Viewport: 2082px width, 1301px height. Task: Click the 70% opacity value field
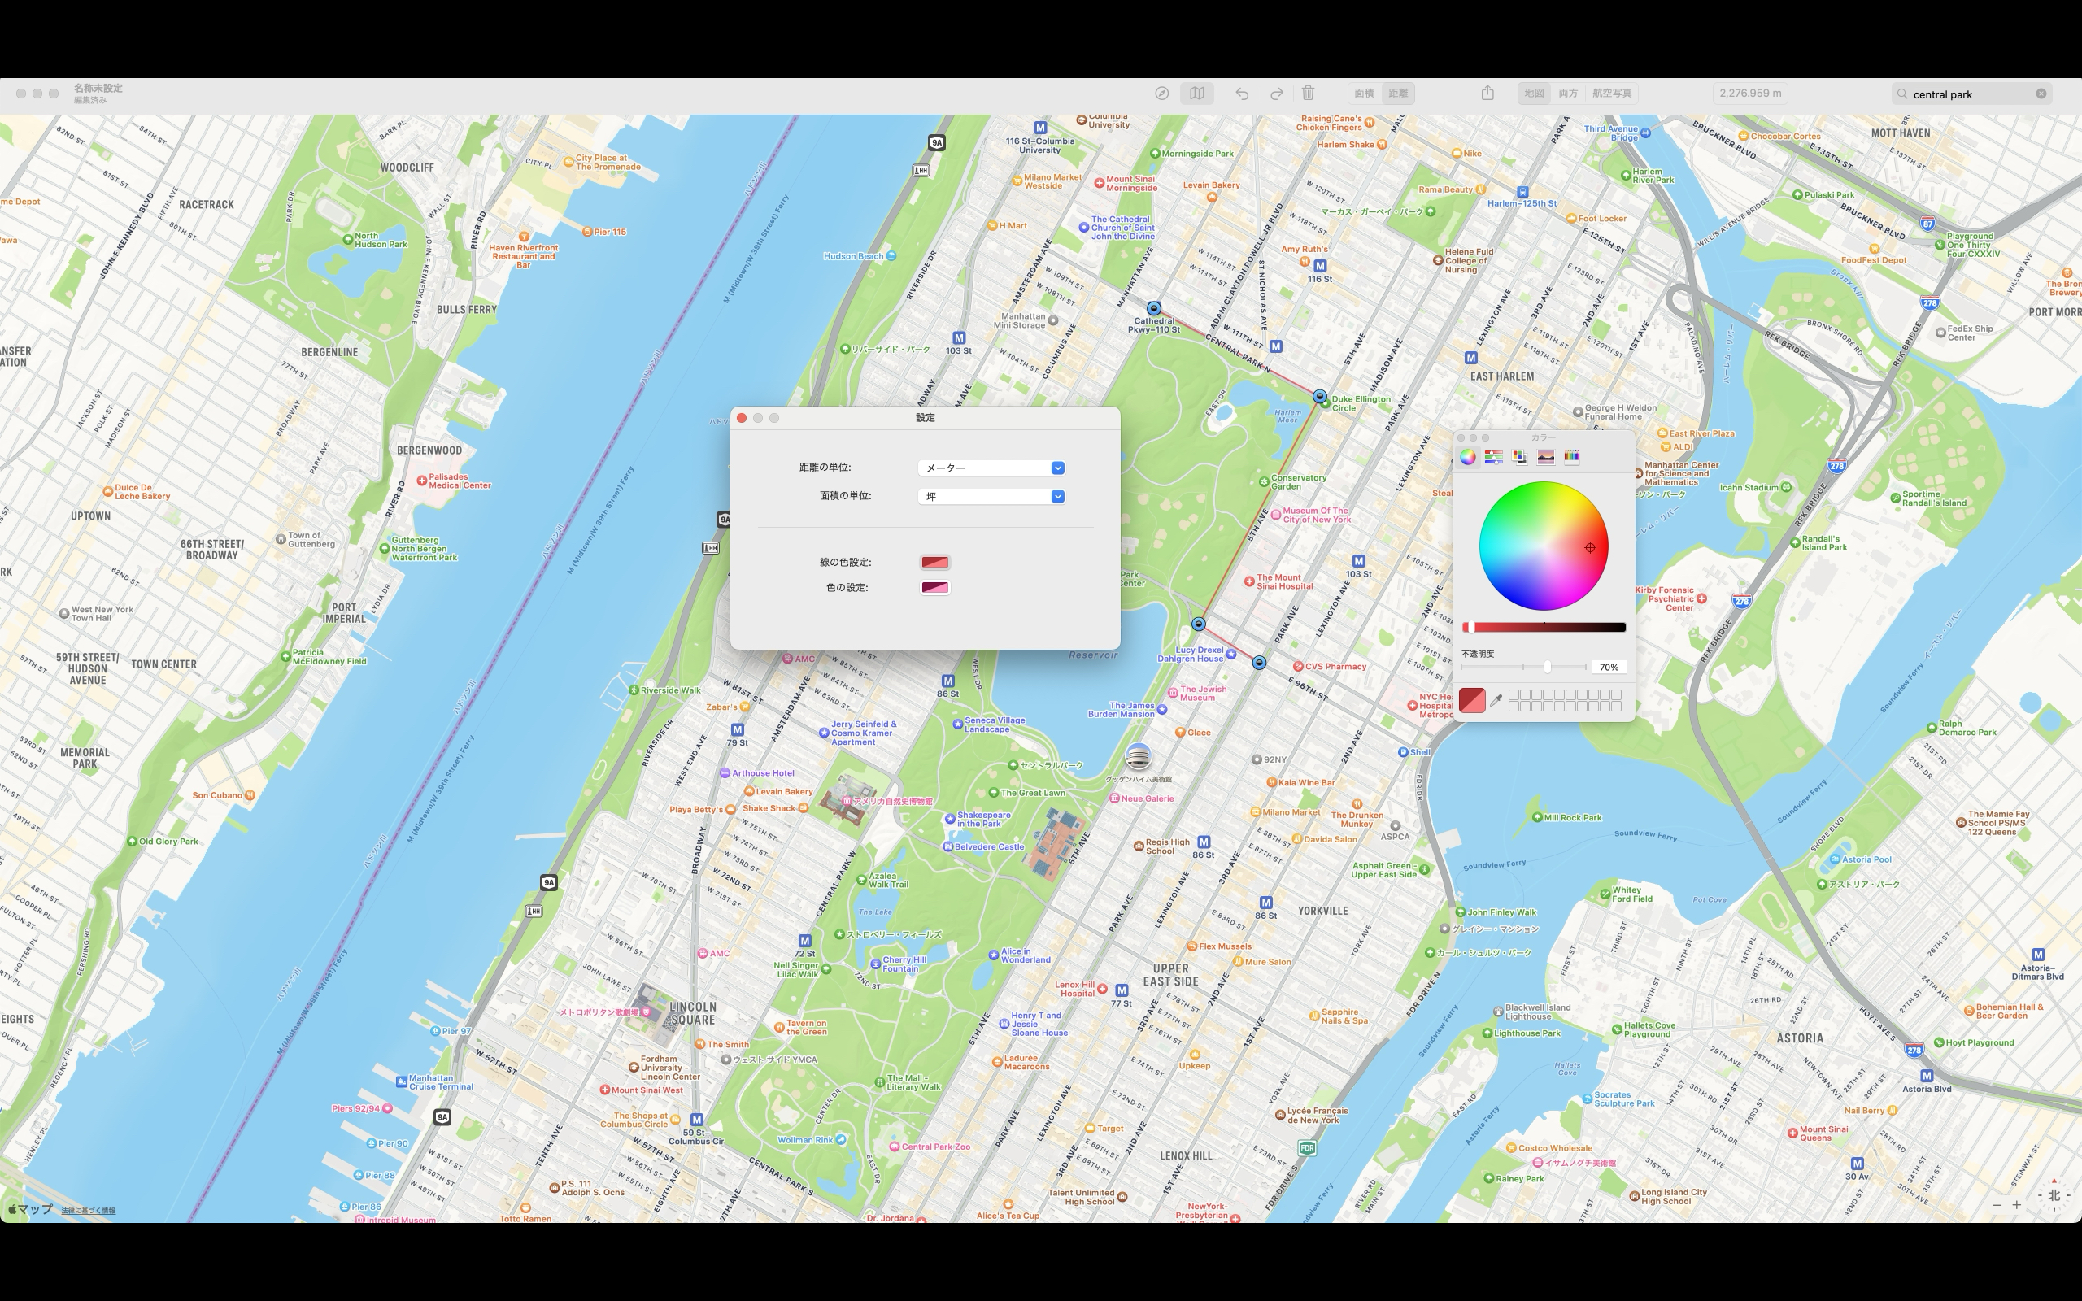(1609, 667)
